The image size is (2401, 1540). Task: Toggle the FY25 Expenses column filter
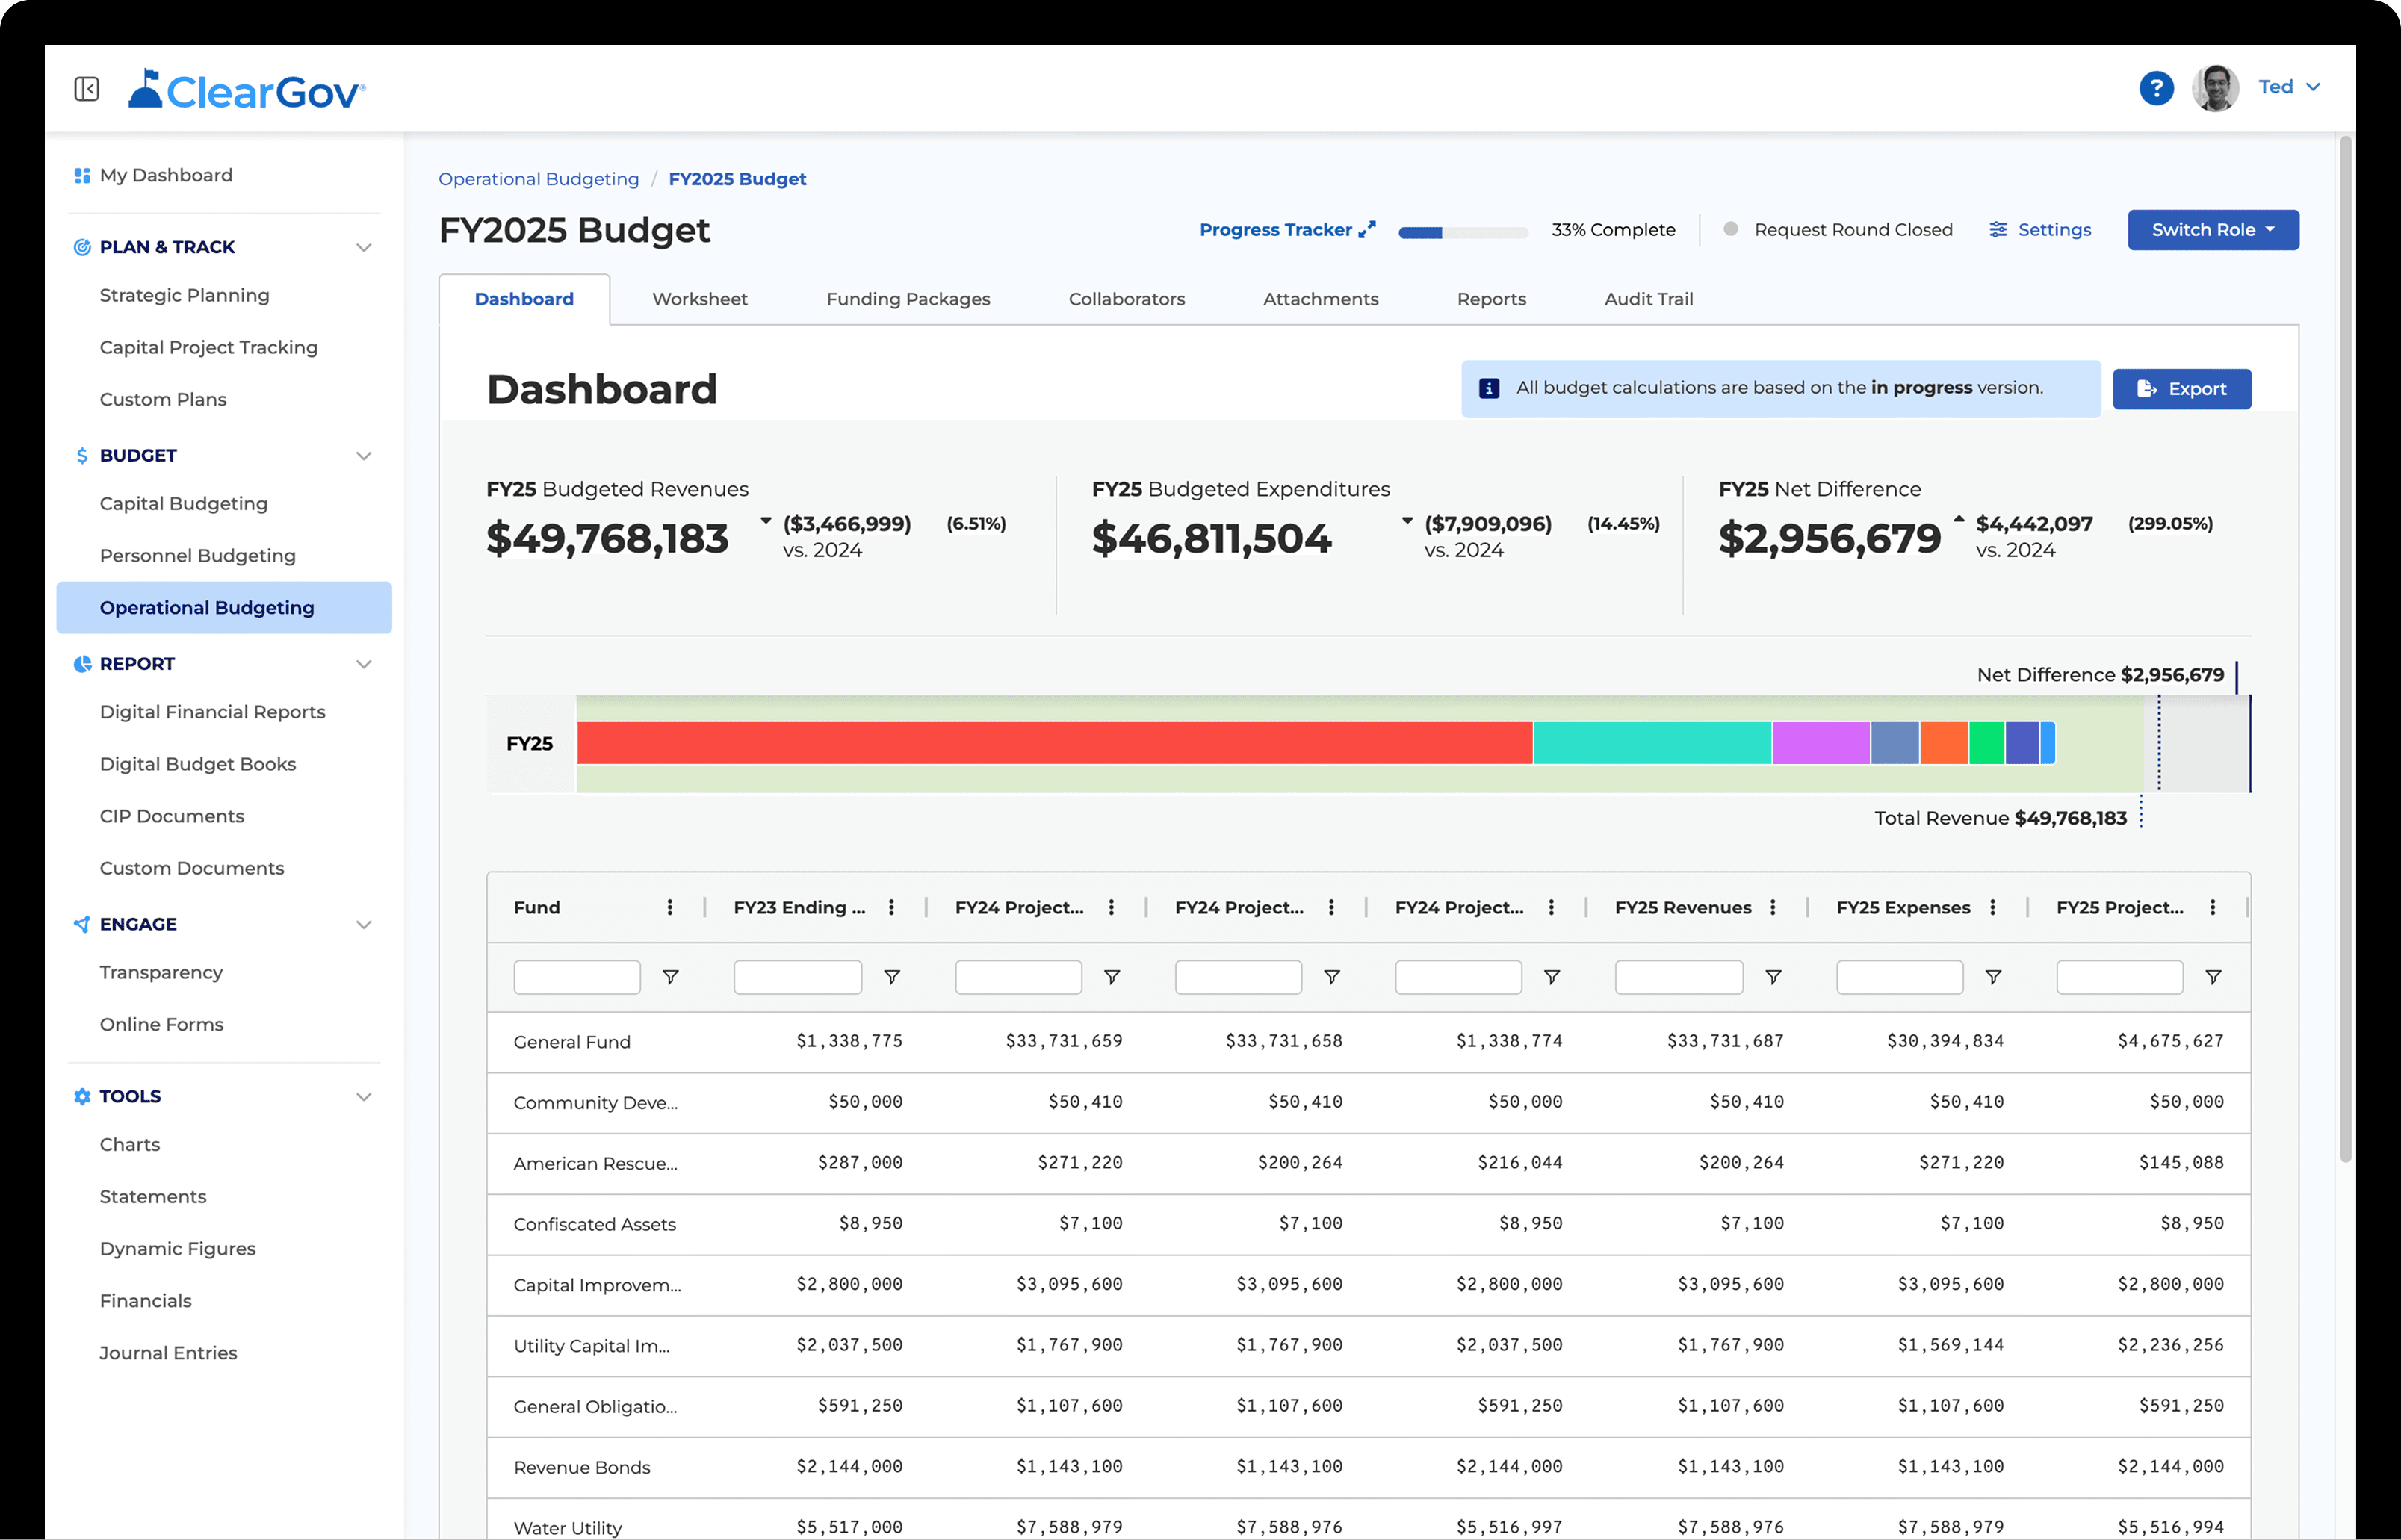click(1994, 977)
